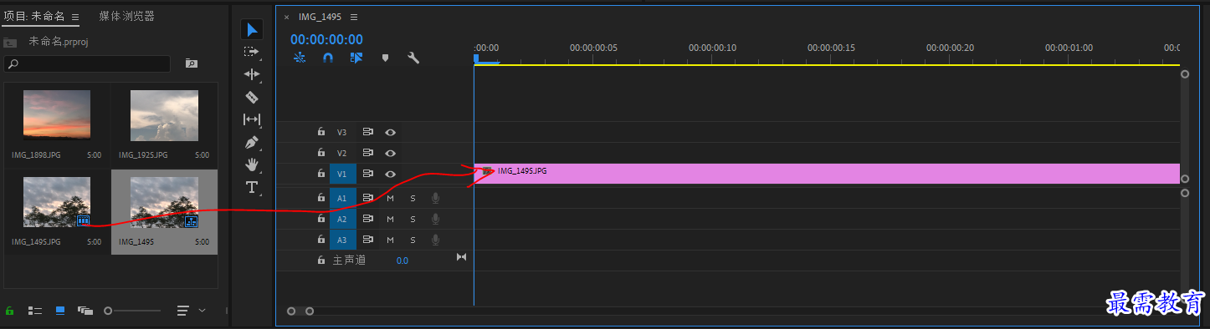
Task: Hide V1 track output eye
Action: click(x=390, y=174)
